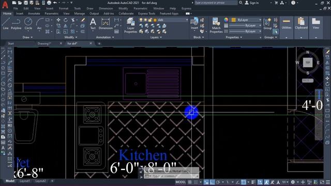Screen dimensions: 331x186
Task: Click the Group icon
Action: click(x=267, y=24)
